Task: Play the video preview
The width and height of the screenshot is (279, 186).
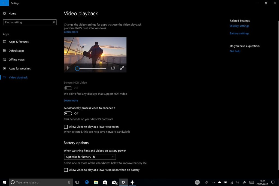Action: point(68,68)
